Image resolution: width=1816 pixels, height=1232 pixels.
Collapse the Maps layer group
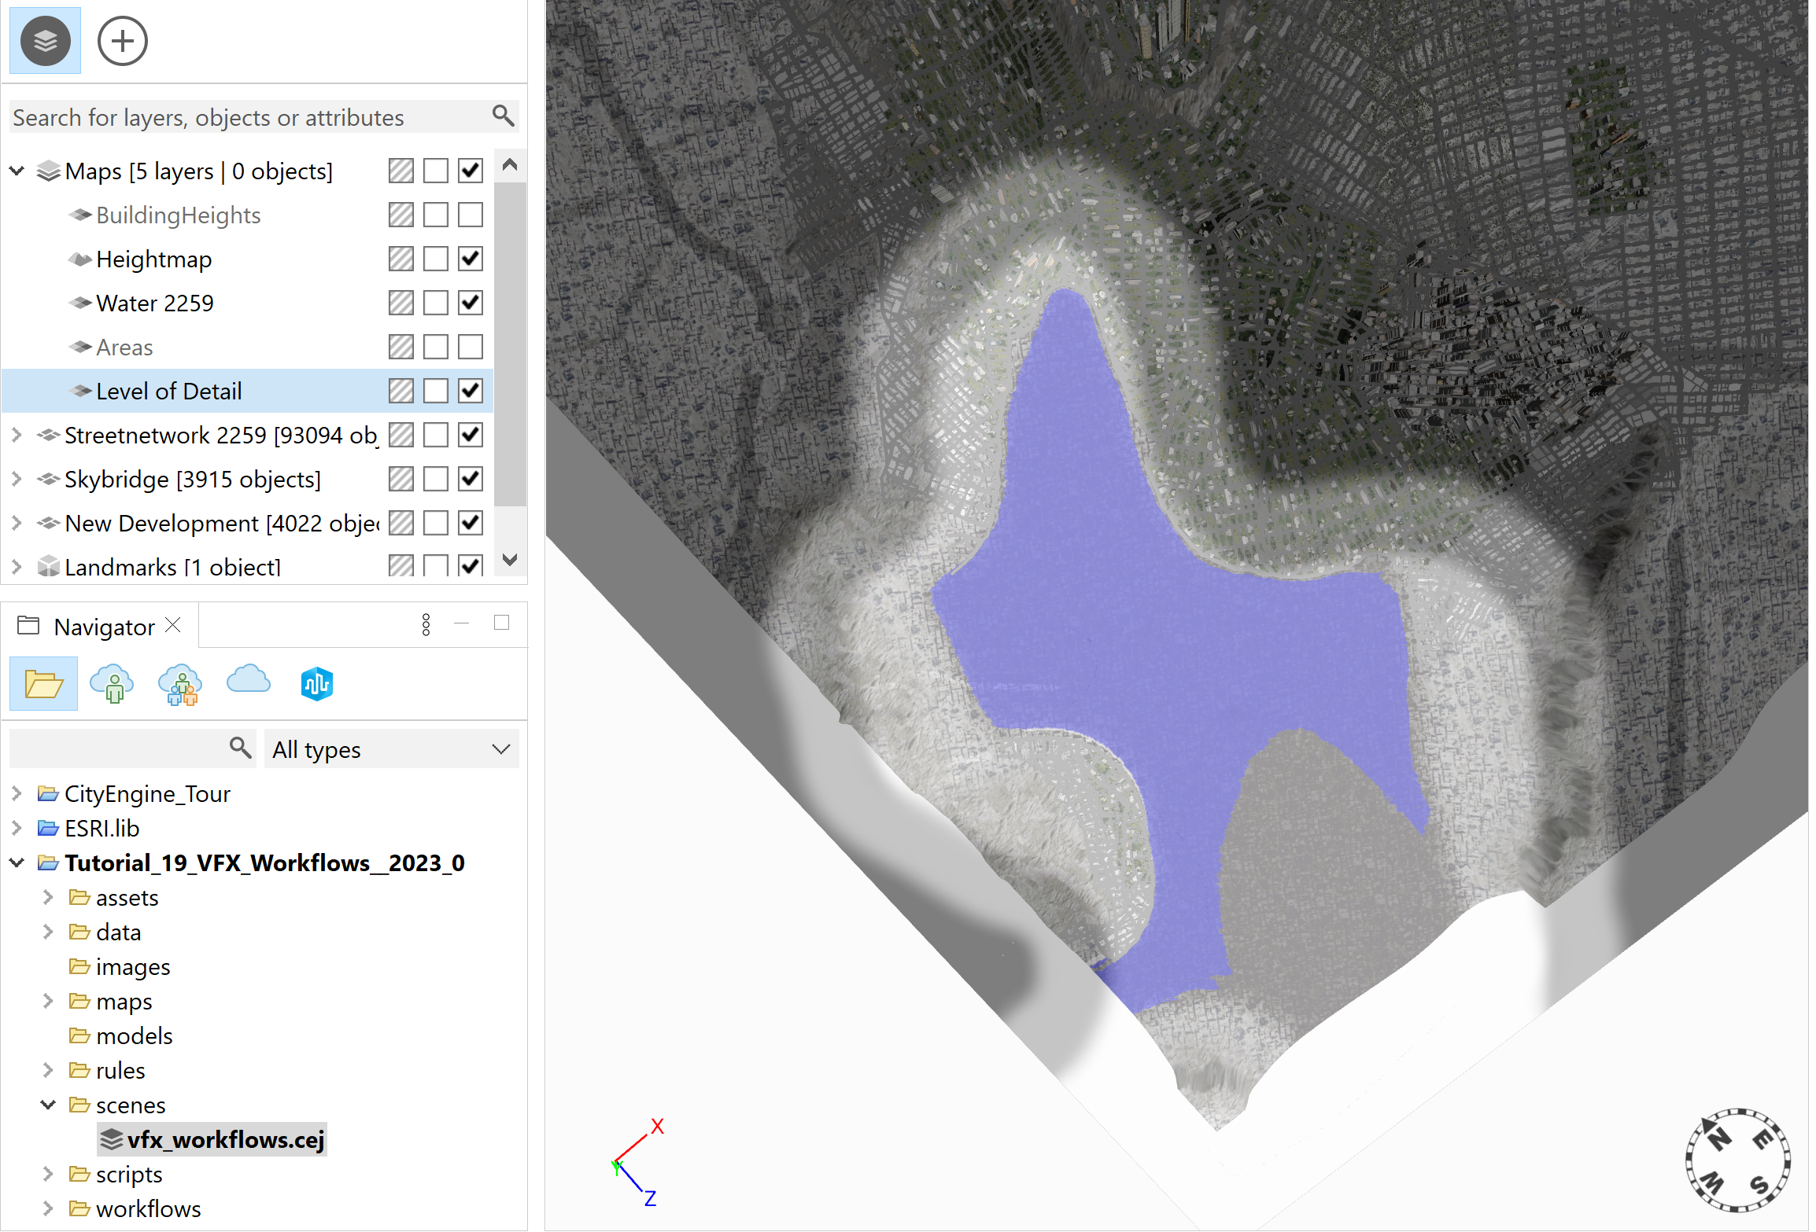point(16,171)
